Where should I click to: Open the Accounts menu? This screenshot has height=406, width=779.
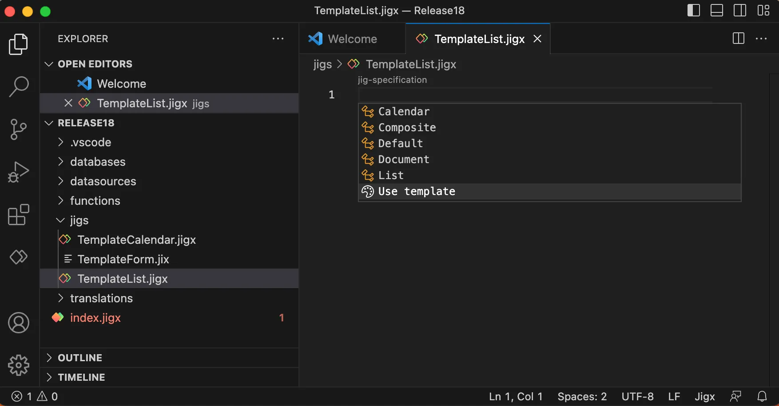pyautogui.click(x=19, y=323)
